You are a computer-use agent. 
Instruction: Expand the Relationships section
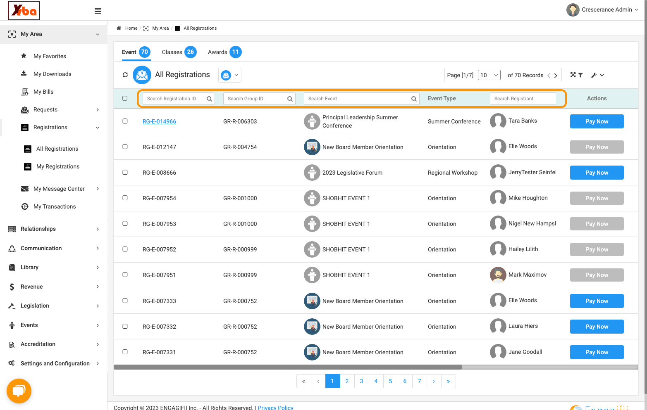(x=98, y=229)
